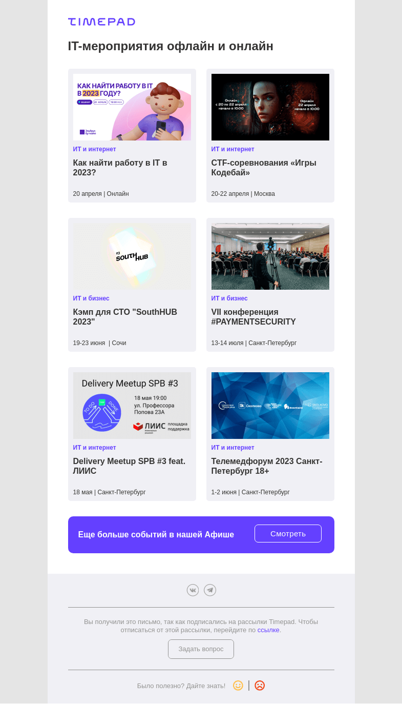Screen dimensions: 402x704
Task: Open the 'Как найти работу в IT в 2023?' title
Action: pos(120,168)
